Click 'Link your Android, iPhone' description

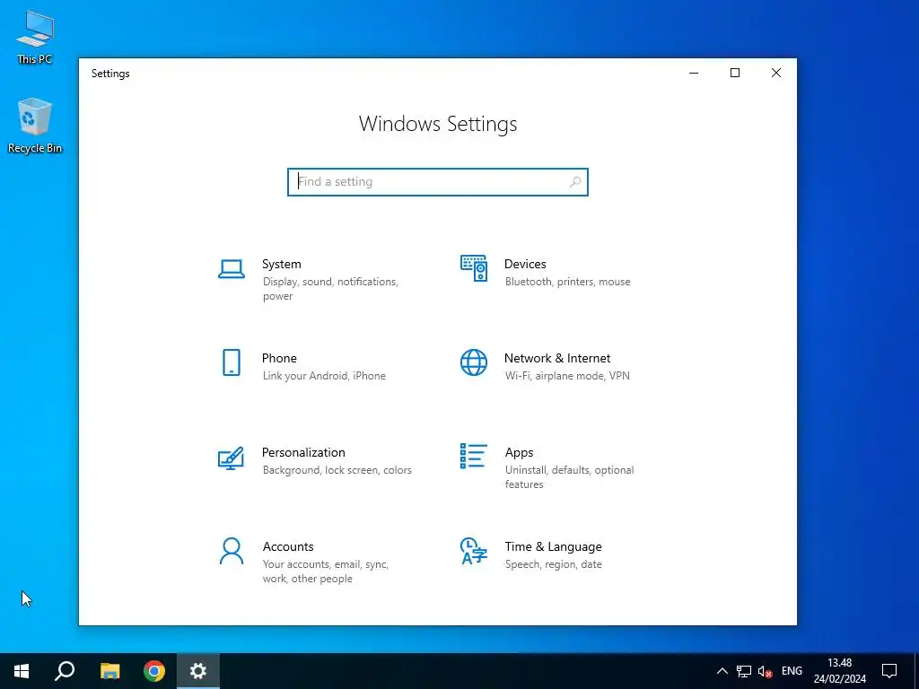tap(324, 376)
